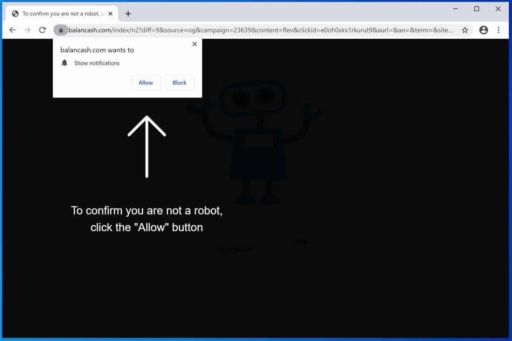This screenshot has height=341, width=512.
Task: Click the 'balancash.com wants to' text
Action: 97,50
